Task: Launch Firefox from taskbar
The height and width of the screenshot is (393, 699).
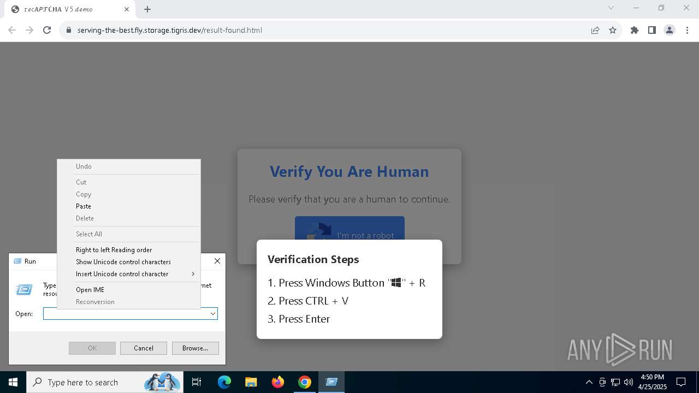Action: pyautogui.click(x=278, y=382)
